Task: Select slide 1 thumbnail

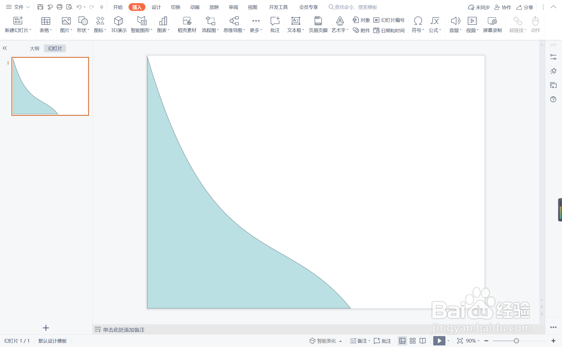Action: pos(50,86)
